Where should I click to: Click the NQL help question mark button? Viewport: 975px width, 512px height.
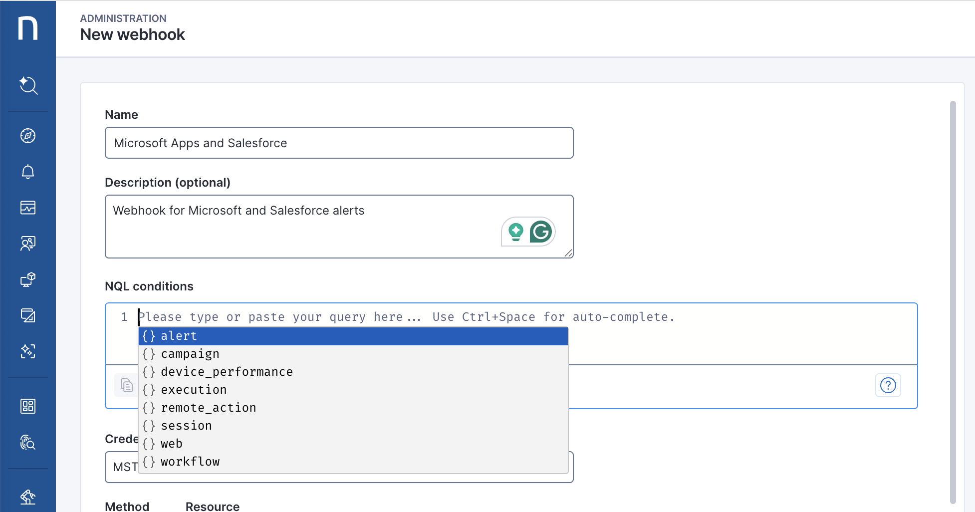(888, 385)
